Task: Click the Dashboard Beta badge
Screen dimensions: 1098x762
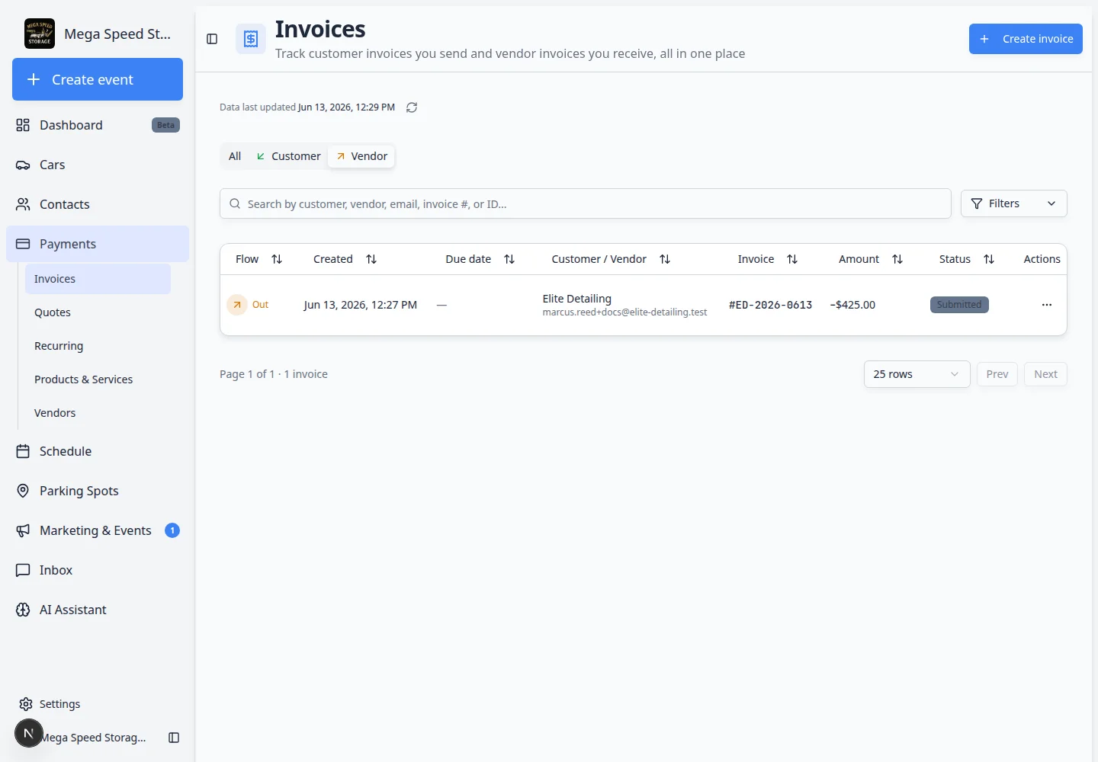Action: 165,125
